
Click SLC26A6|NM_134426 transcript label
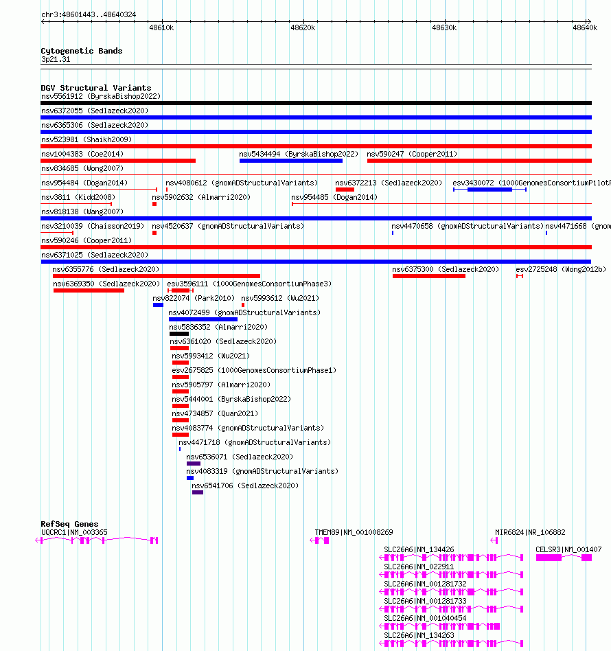coord(419,549)
